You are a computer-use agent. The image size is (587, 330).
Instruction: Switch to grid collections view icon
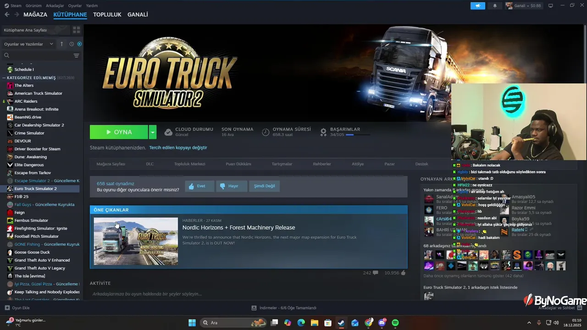click(x=76, y=30)
